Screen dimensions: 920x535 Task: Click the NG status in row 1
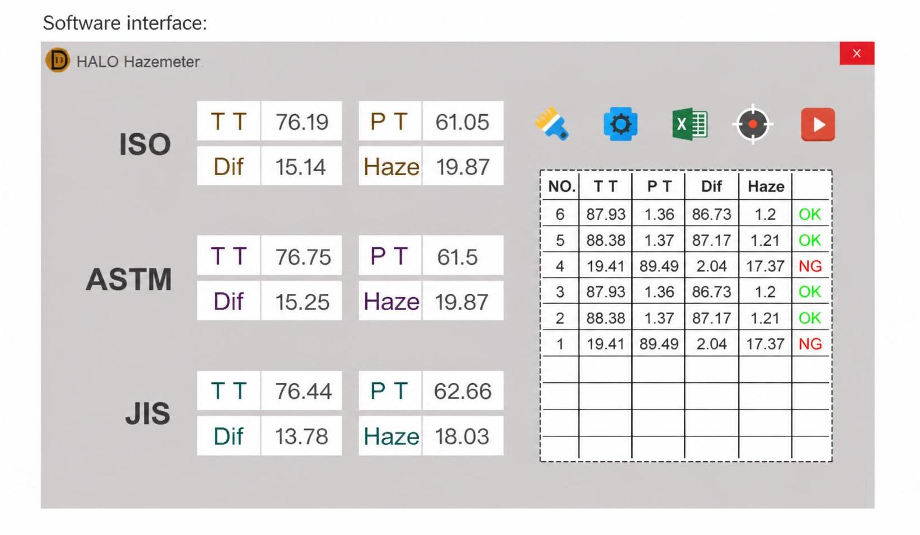pos(810,344)
